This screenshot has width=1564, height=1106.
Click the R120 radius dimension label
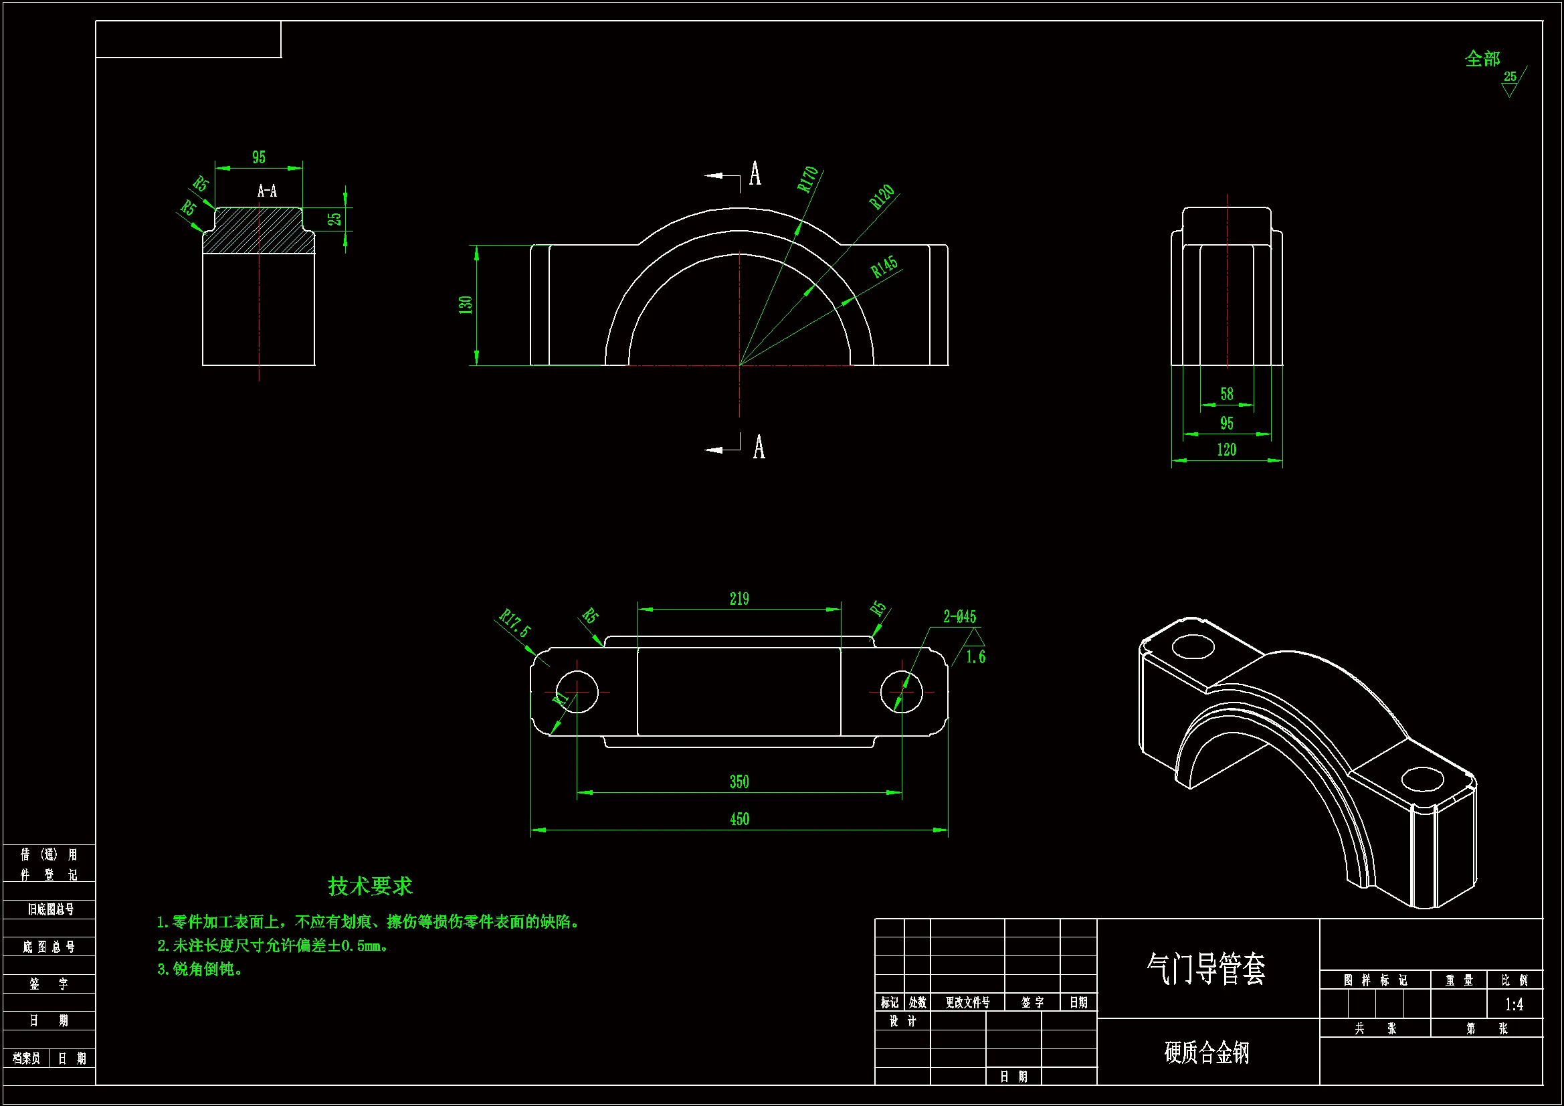pyautogui.click(x=882, y=196)
